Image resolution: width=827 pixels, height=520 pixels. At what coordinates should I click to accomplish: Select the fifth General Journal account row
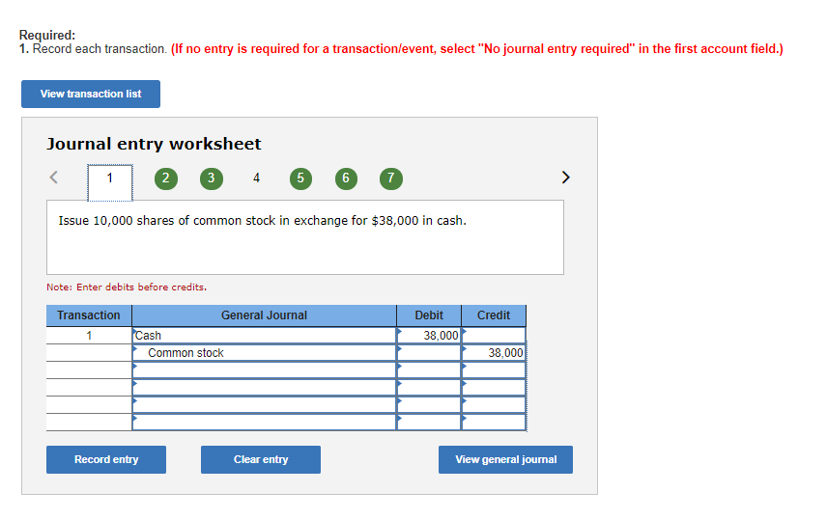point(265,405)
